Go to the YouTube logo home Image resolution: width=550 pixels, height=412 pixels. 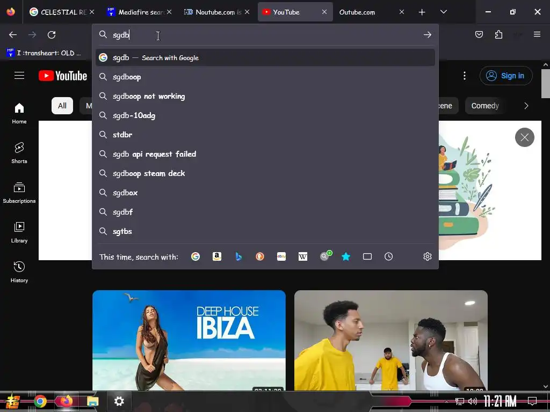click(x=63, y=76)
